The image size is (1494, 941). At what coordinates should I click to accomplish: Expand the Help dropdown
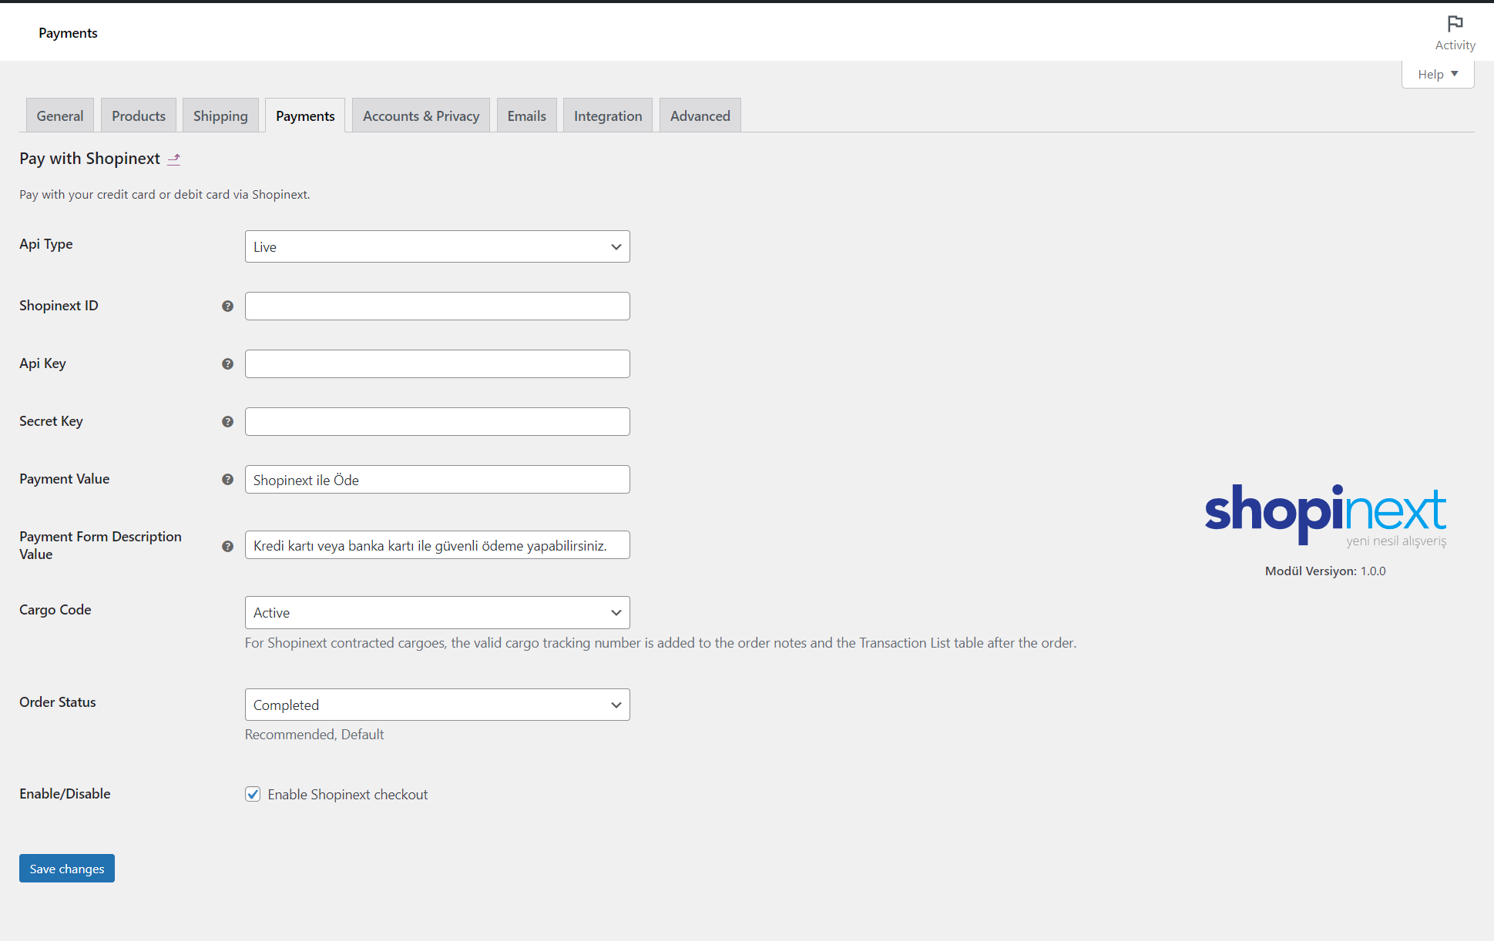pos(1437,75)
